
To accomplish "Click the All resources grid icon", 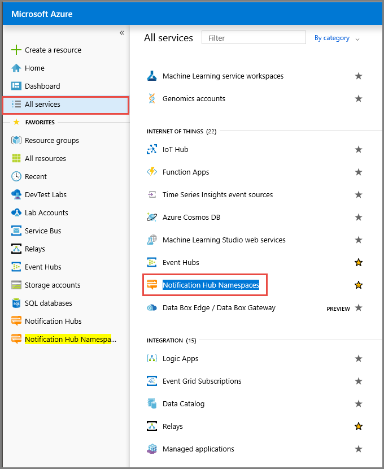I will 16,158.
